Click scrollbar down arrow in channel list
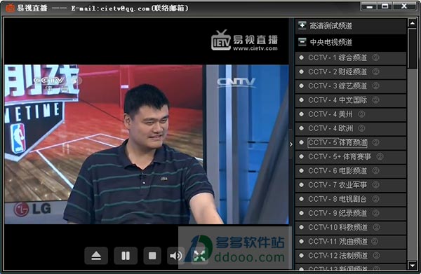This screenshot has height=274, width=421. click(x=412, y=266)
